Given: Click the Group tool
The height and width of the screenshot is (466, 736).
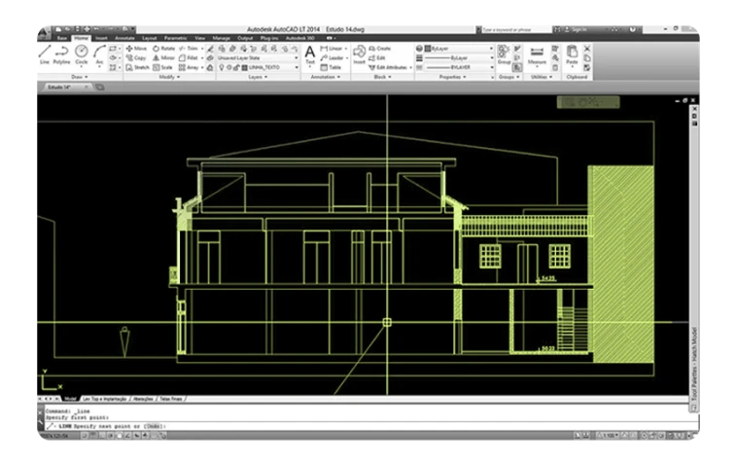Looking at the screenshot, I should [x=504, y=54].
